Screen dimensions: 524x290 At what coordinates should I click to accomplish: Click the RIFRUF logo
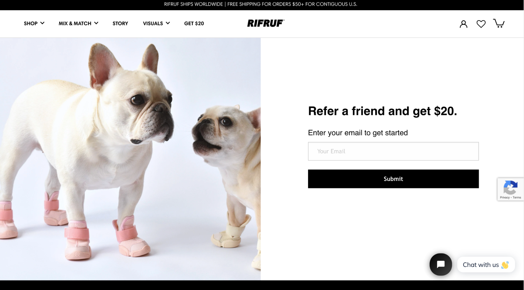point(266,23)
